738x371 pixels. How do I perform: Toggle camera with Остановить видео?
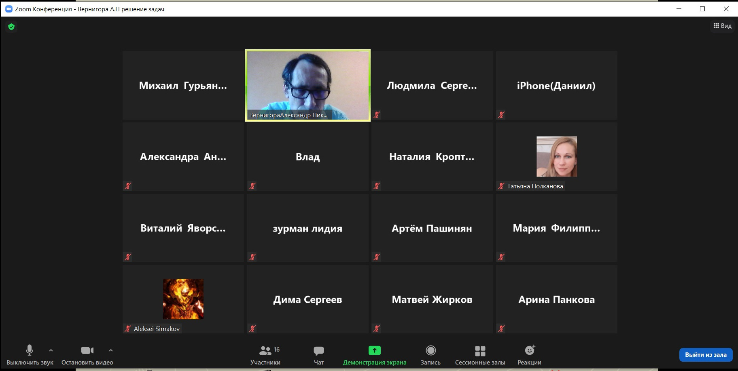click(x=87, y=355)
